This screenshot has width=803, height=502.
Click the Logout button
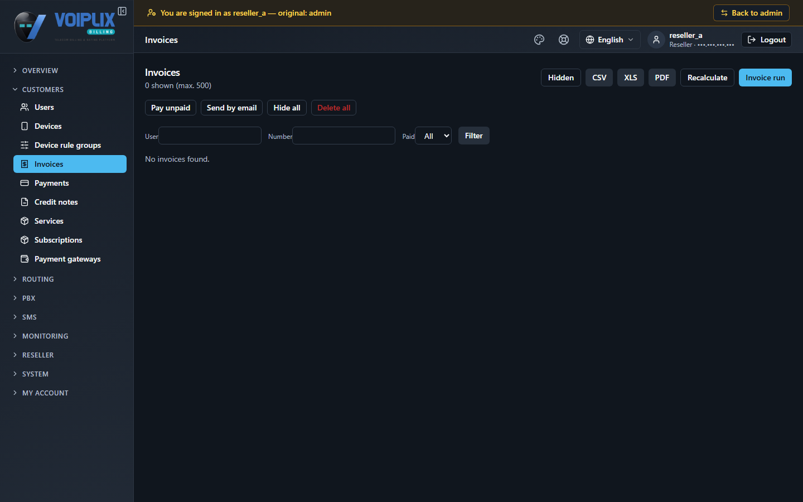766,40
